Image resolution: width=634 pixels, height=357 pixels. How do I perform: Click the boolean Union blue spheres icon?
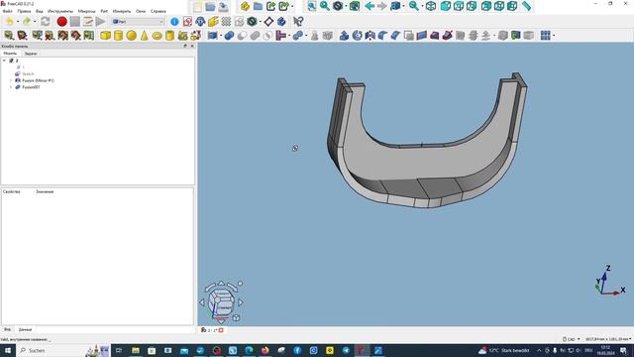click(229, 36)
